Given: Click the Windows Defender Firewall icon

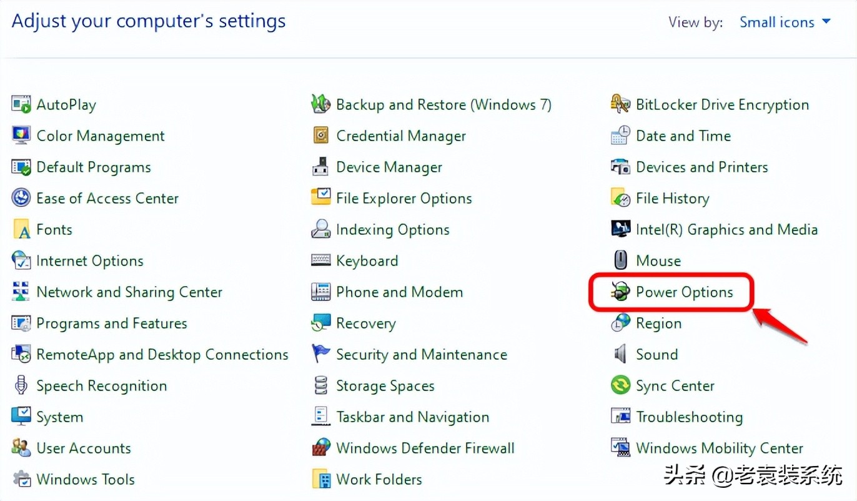Looking at the screenshot, I should tap(321, 448).
